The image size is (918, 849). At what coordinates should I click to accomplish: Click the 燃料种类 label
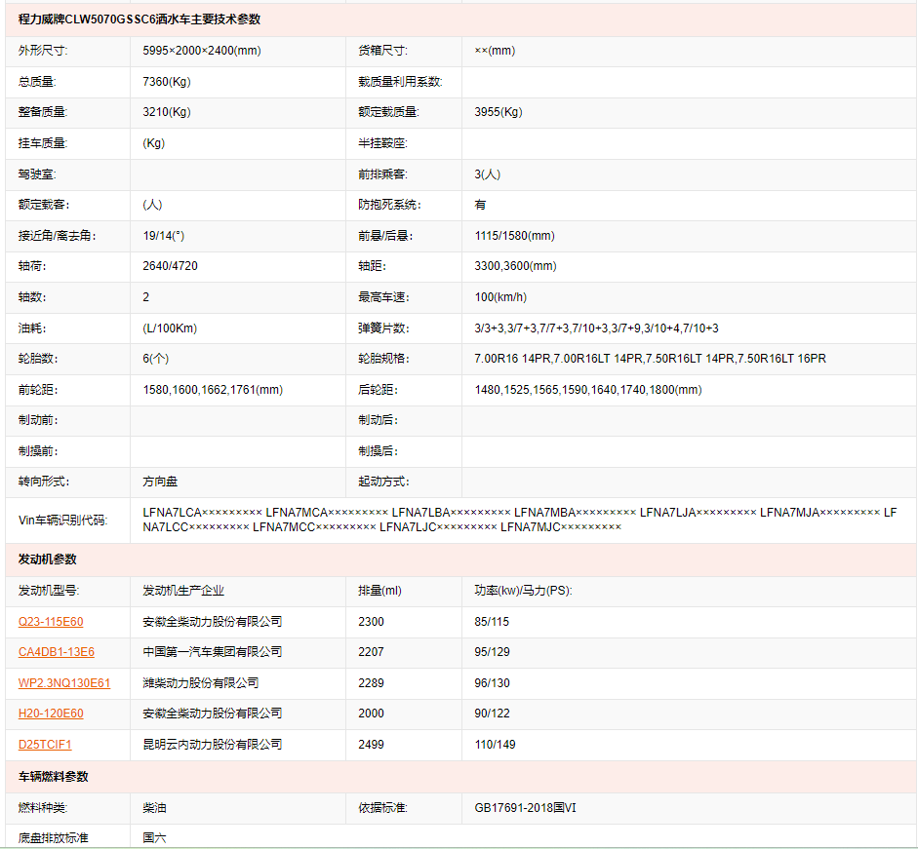43,807
